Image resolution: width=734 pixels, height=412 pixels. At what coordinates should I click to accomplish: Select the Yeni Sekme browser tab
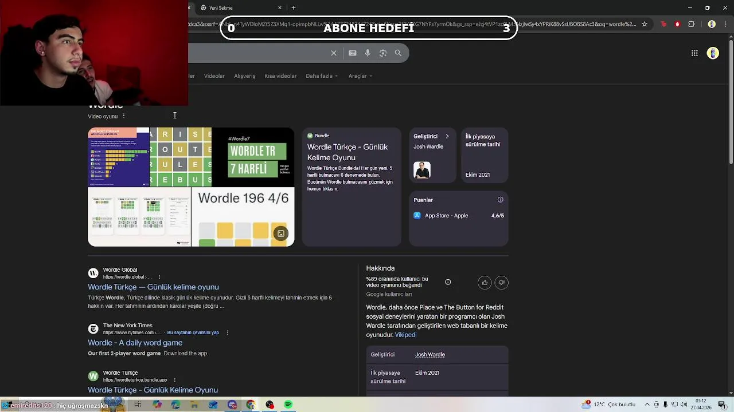point(241,7)
